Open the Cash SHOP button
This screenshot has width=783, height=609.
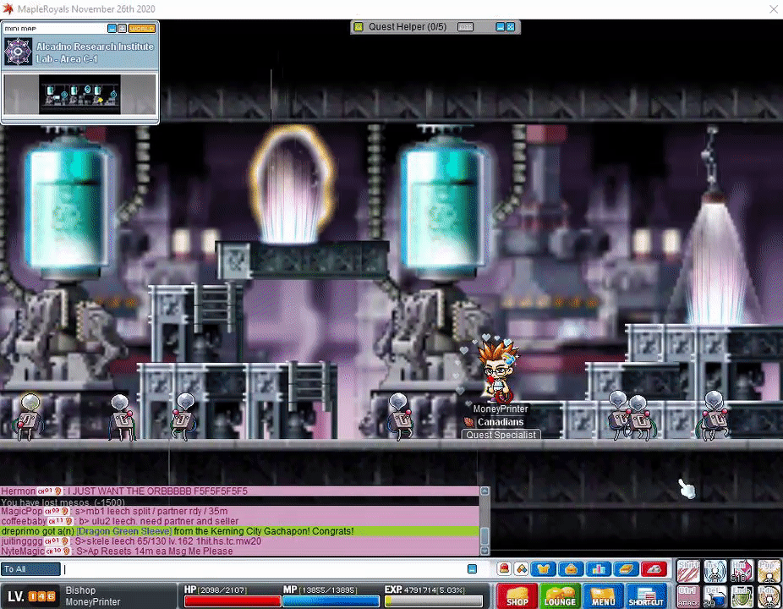click(517, 596)
